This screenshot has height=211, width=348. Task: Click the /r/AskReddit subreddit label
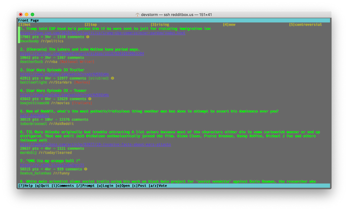point(61,124)
